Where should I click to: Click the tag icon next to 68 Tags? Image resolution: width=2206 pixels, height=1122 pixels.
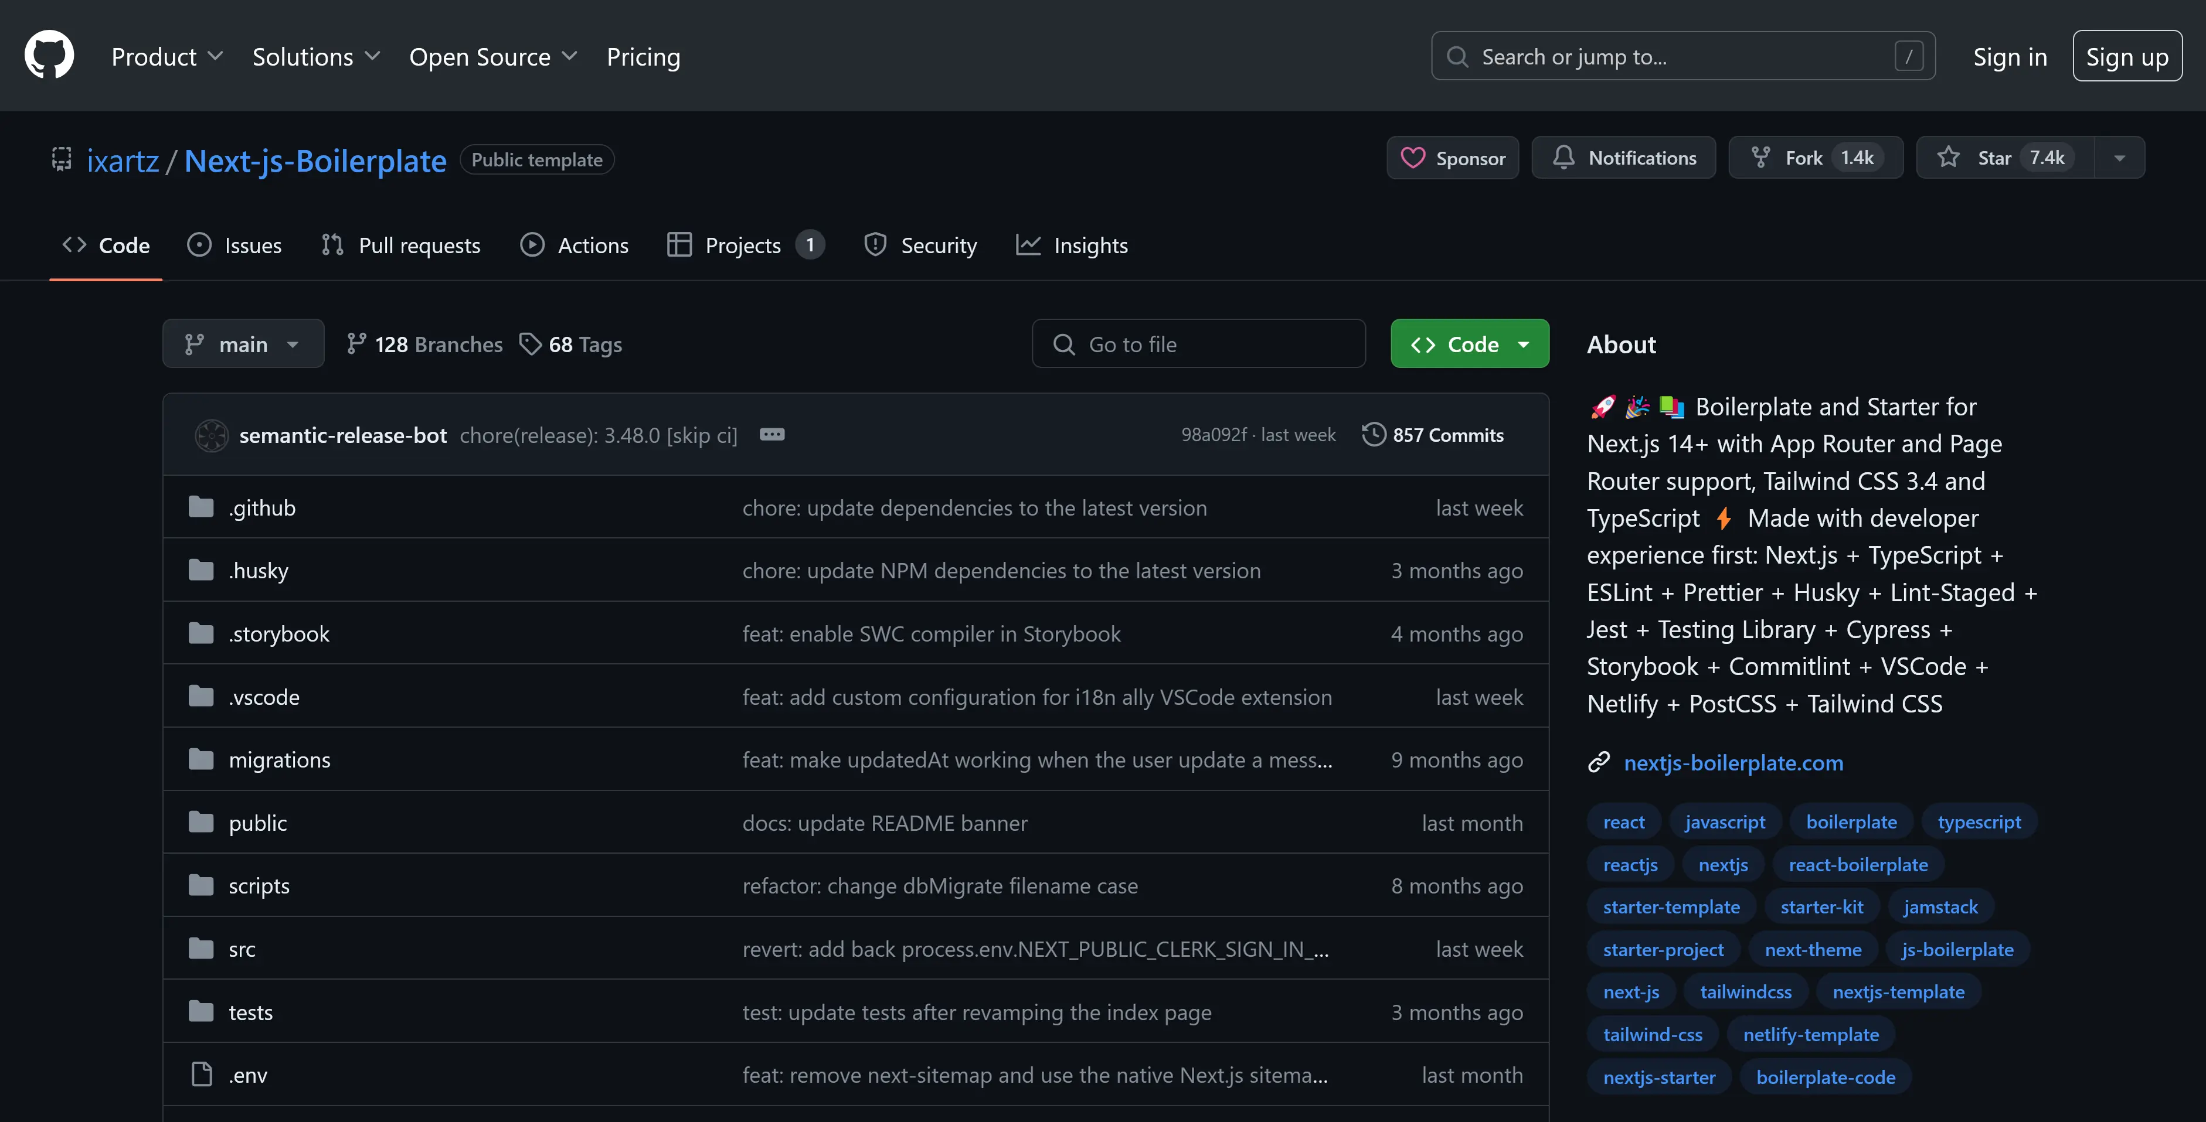coord(530,344)
